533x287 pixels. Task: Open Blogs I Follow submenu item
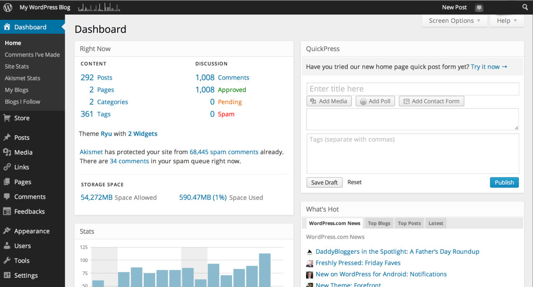pos(22,101)
